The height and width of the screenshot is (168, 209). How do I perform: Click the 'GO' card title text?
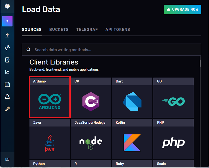[159, 81]
